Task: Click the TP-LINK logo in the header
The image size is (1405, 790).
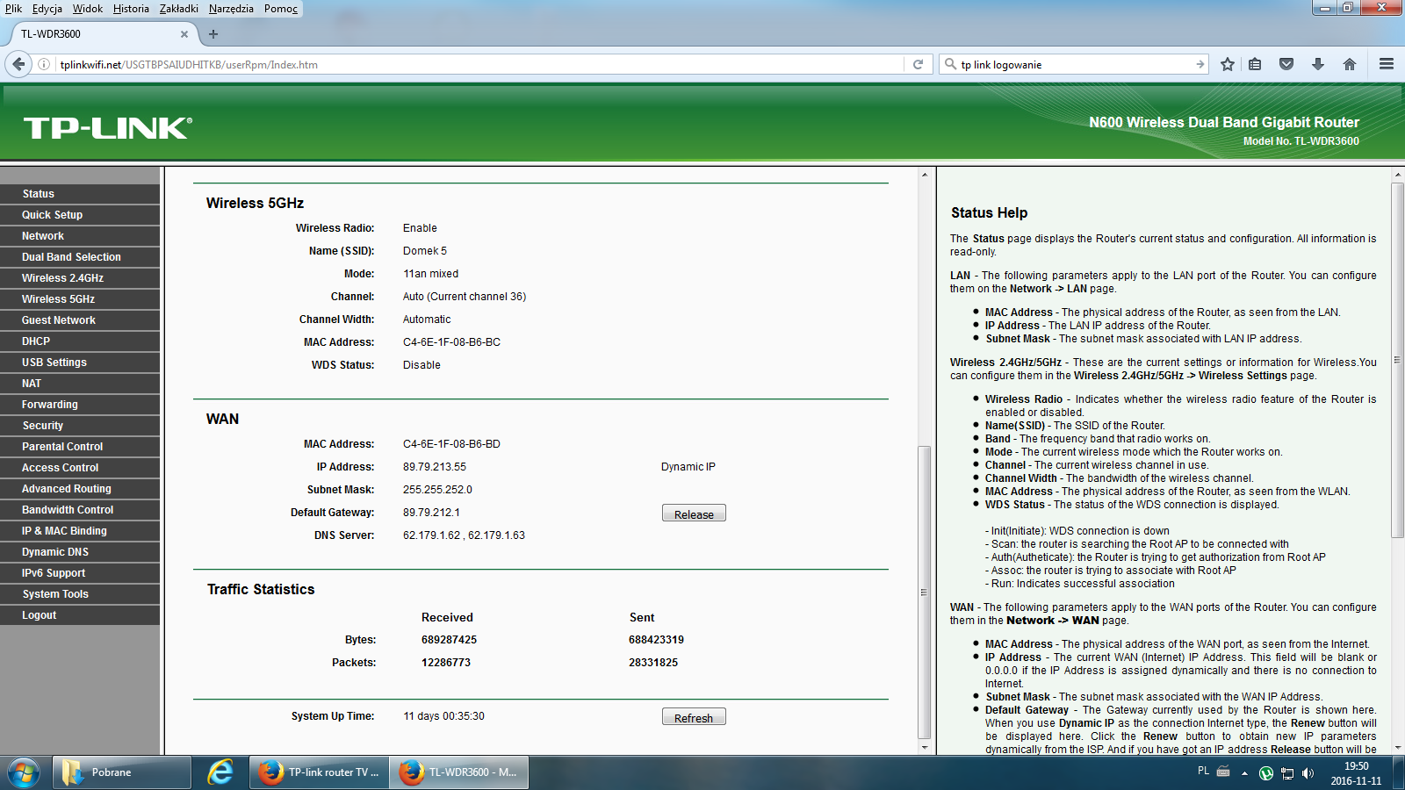Action: [107, 128]
